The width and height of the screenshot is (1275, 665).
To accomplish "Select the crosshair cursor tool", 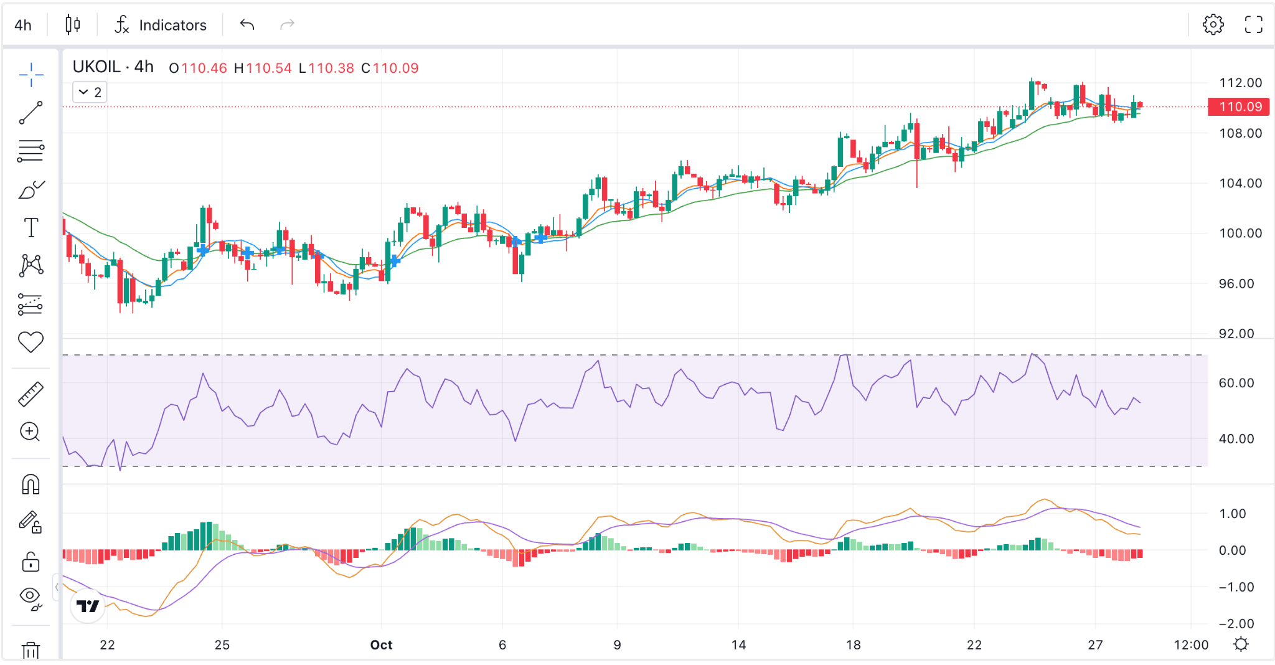I will [31, 75].
